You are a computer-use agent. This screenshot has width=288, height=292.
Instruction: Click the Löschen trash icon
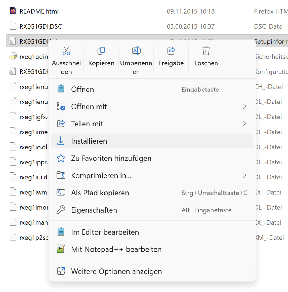206,51
